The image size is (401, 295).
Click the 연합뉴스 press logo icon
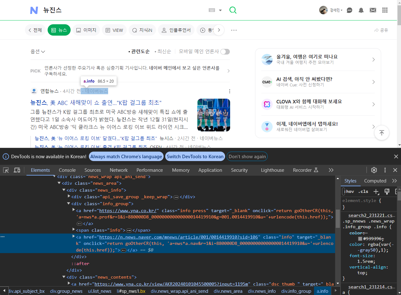pos(34,91)
